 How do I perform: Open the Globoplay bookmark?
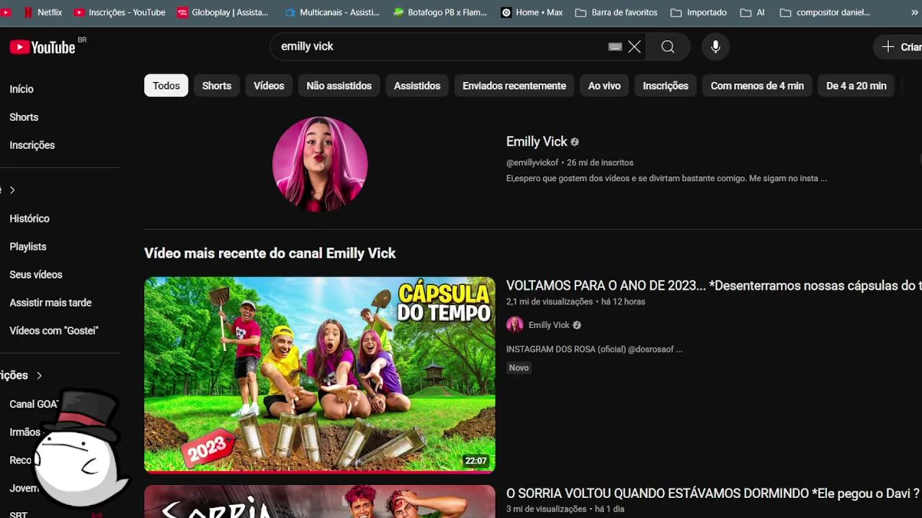tap(223, 12)
